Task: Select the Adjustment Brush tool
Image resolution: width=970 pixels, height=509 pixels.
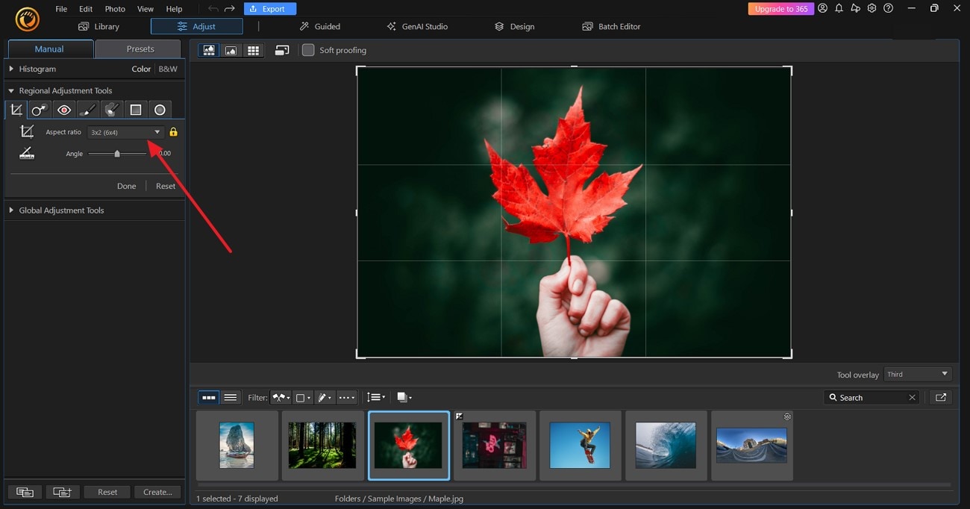Action: (x=88, y=110)
